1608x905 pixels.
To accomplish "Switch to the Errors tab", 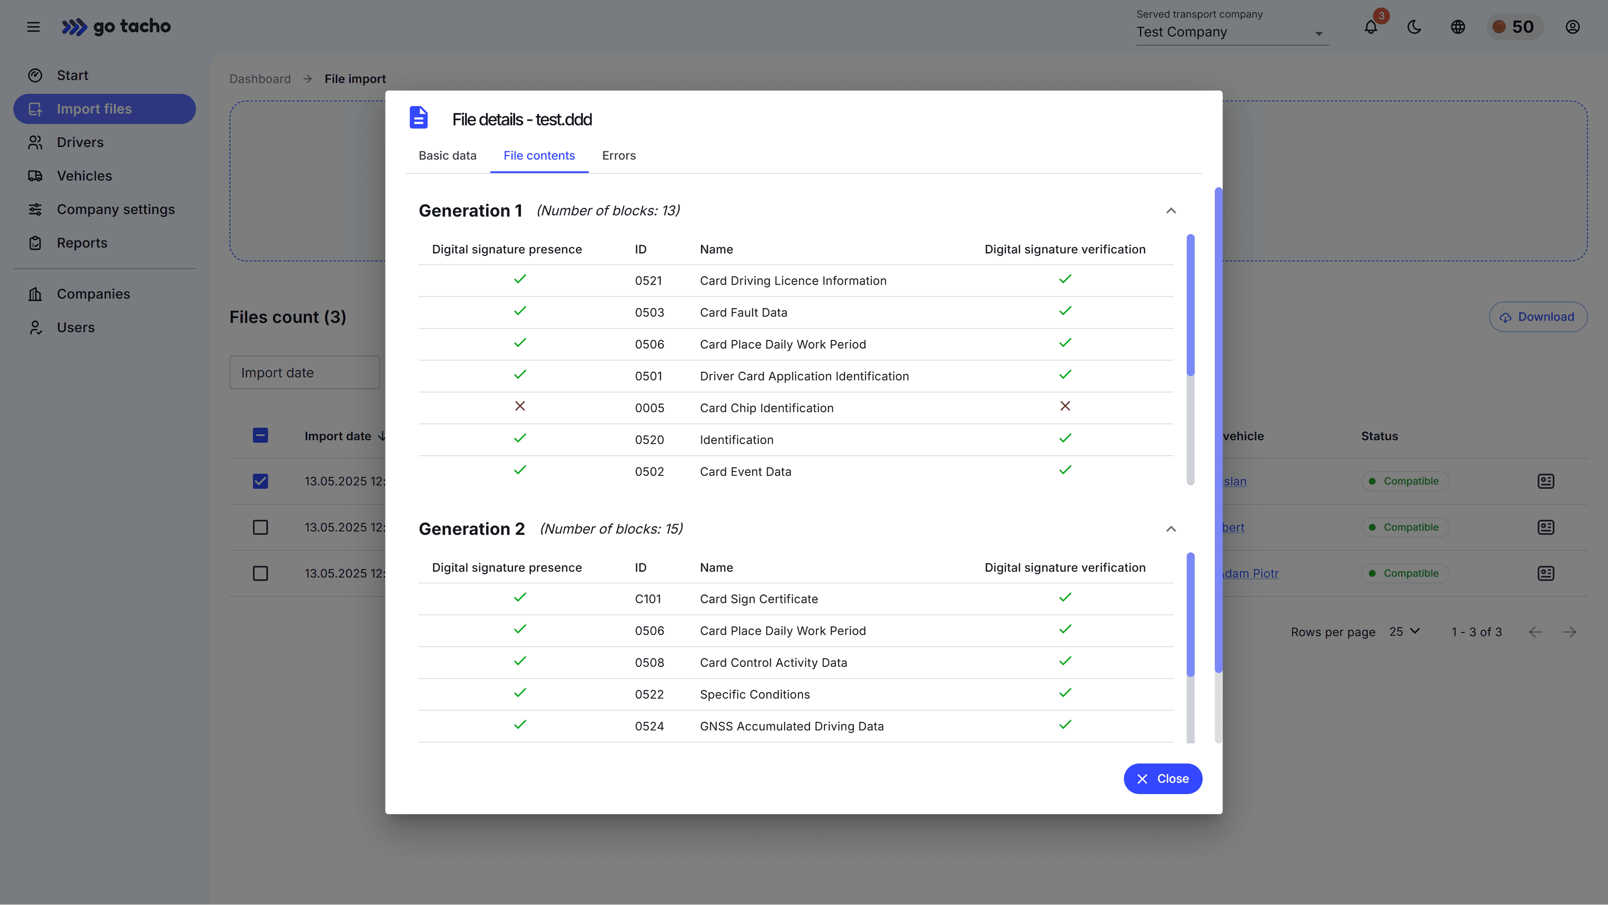I will click(619, 156).
